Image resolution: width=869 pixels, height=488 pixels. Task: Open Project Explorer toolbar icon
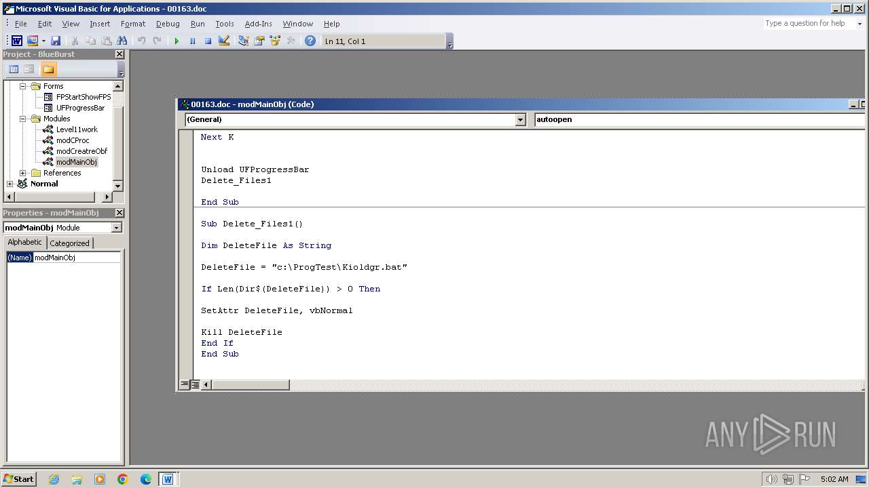click(x=243, y=41)
